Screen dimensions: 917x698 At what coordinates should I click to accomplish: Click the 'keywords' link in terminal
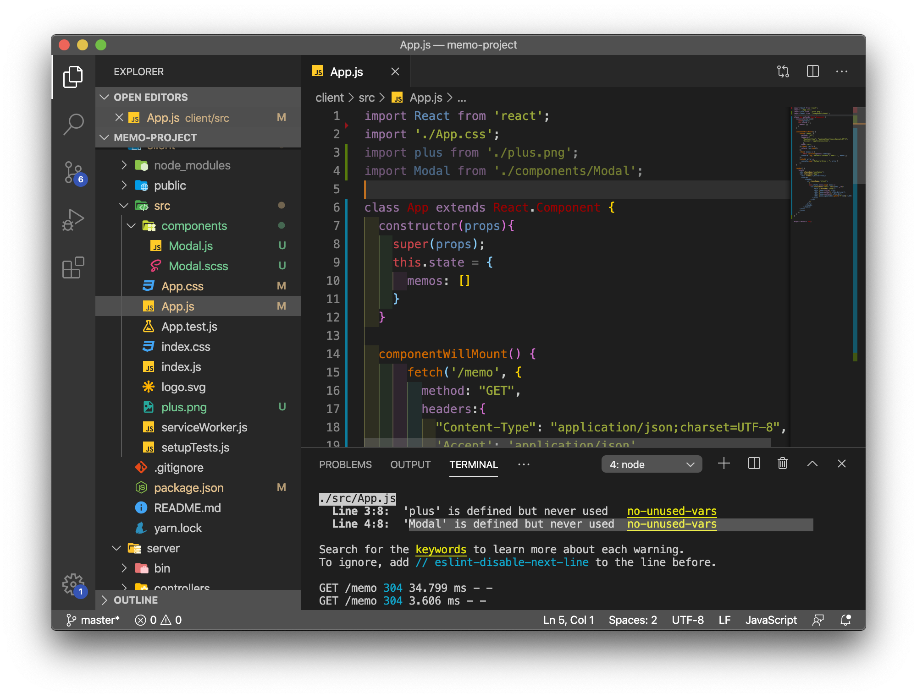[441, 549]
